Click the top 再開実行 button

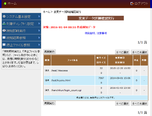tap(49, 52)
